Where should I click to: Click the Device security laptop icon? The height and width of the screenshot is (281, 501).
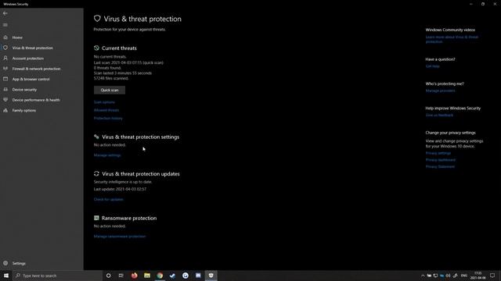coord(5,90)
